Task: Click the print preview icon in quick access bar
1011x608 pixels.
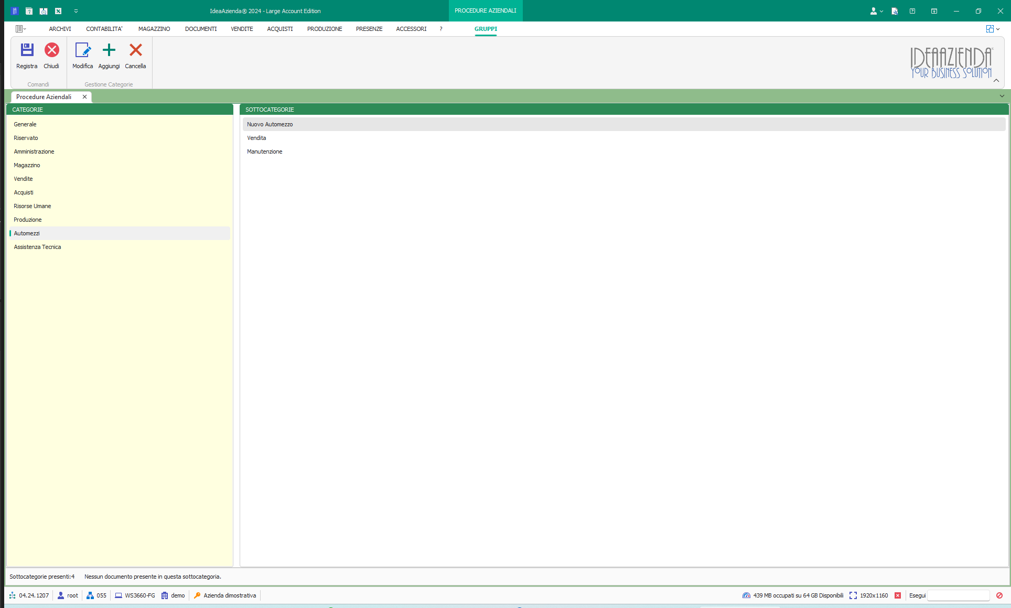Action: coord(44,11)
